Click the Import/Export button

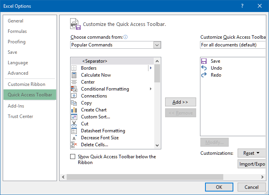252,164
